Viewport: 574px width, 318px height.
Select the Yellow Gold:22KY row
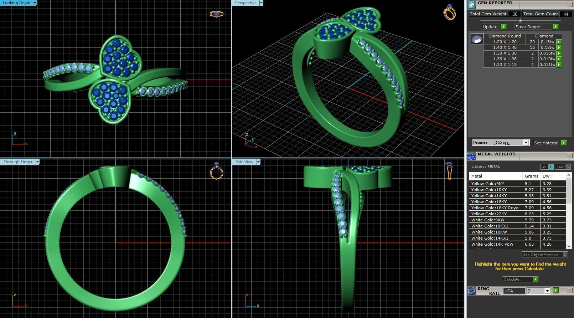pos(517,214)
